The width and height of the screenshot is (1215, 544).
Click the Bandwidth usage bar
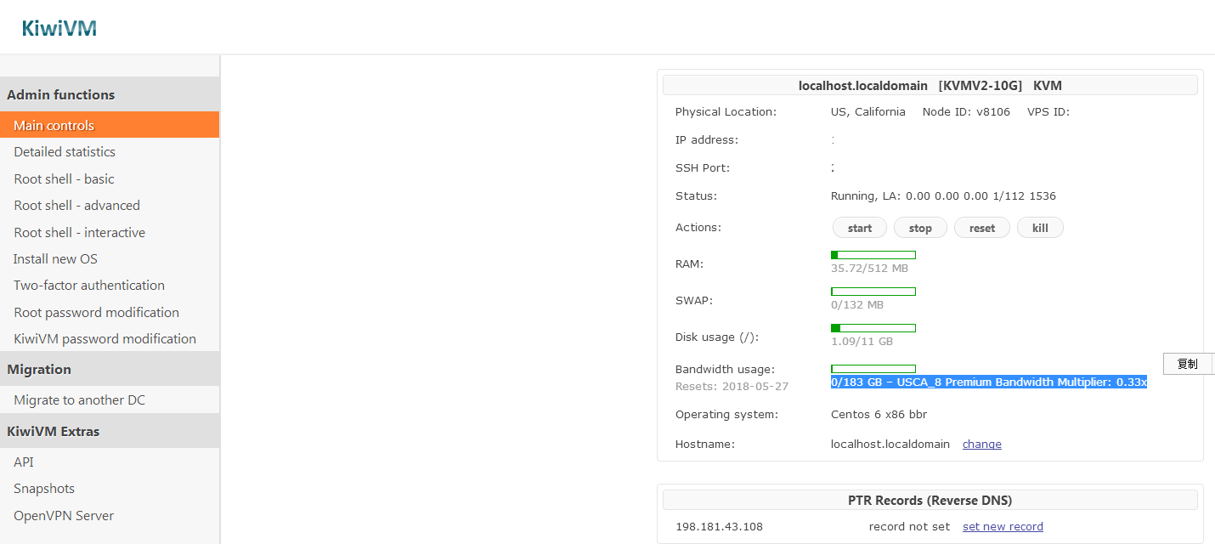pyautogui.click(x=873, y=369)
